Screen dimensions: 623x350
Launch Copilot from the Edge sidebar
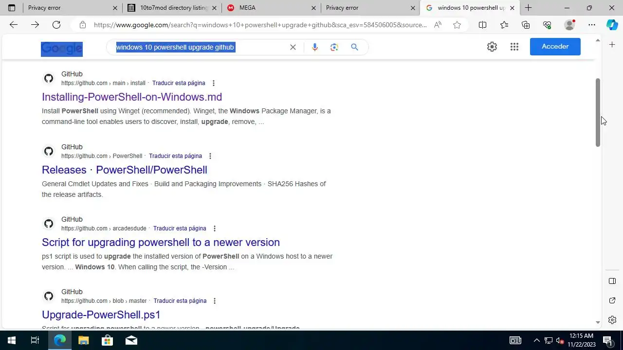click(x=612, y=25)
